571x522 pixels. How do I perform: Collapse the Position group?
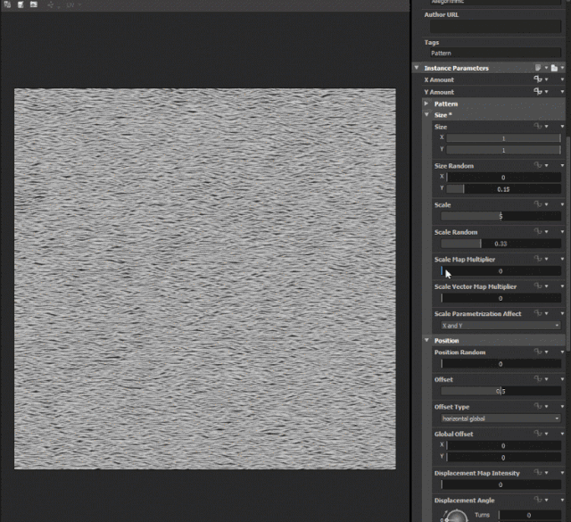tap(426, 340)
